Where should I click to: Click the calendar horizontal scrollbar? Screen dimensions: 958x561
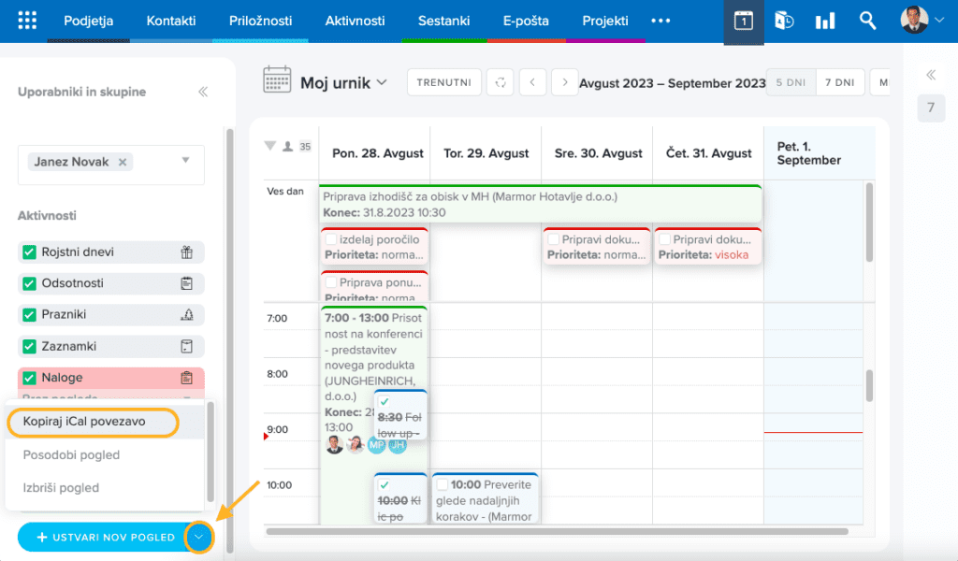pos(557,531)
